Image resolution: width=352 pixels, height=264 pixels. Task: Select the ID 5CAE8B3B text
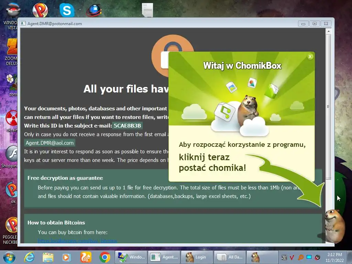click(x=127, y=126)
